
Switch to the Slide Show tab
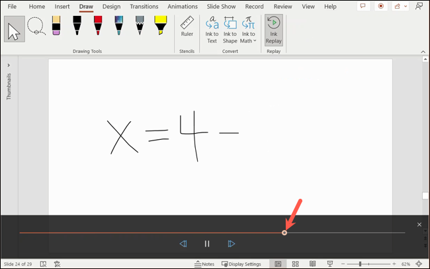point(222,7)
